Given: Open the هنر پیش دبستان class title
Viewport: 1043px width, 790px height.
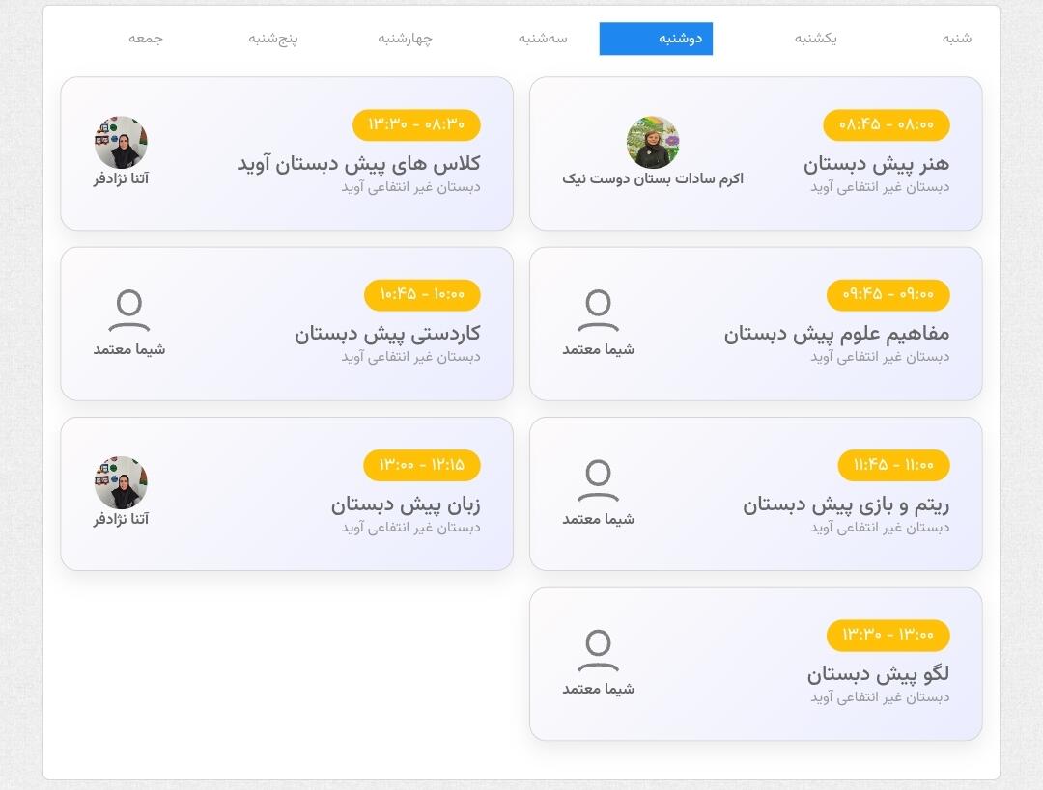Looking at the screenshot, I should click(876, 163).
